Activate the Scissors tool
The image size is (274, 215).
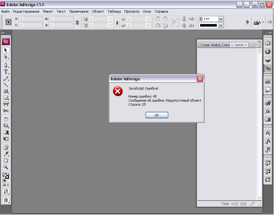(6, 111)
